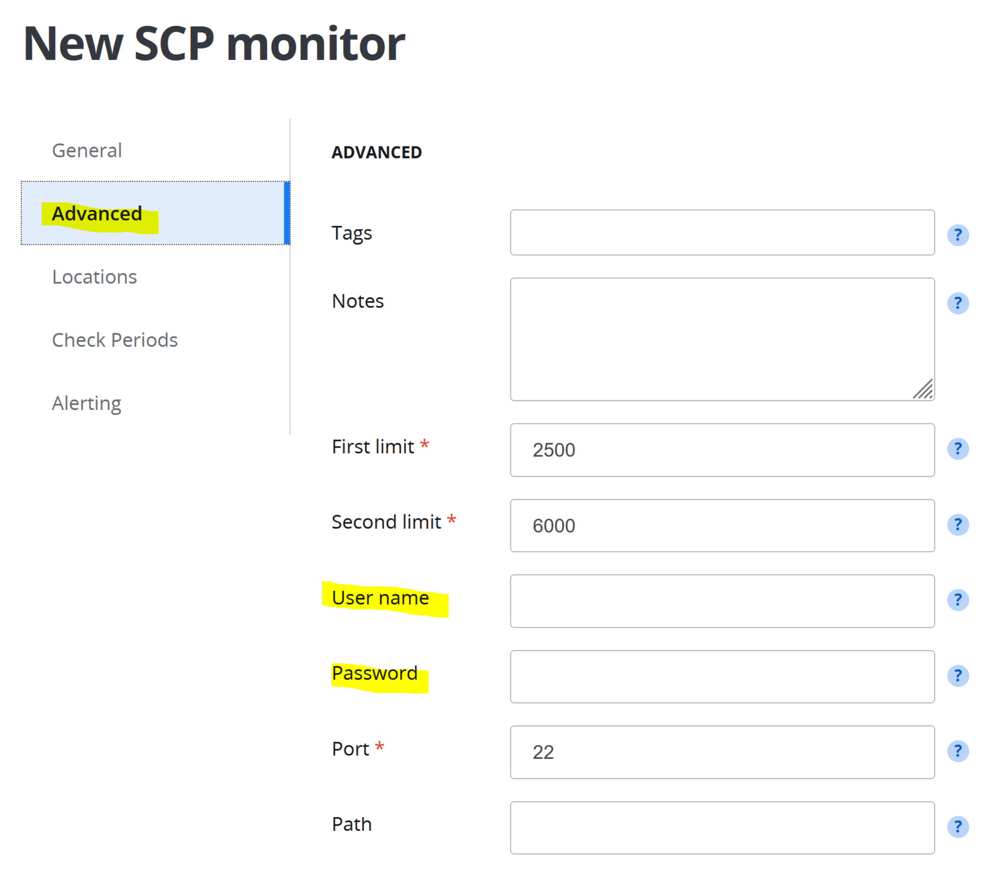Click the help icon beside Tags
Viewport: 1003px width, 876px height.
(x=957, y=235)
